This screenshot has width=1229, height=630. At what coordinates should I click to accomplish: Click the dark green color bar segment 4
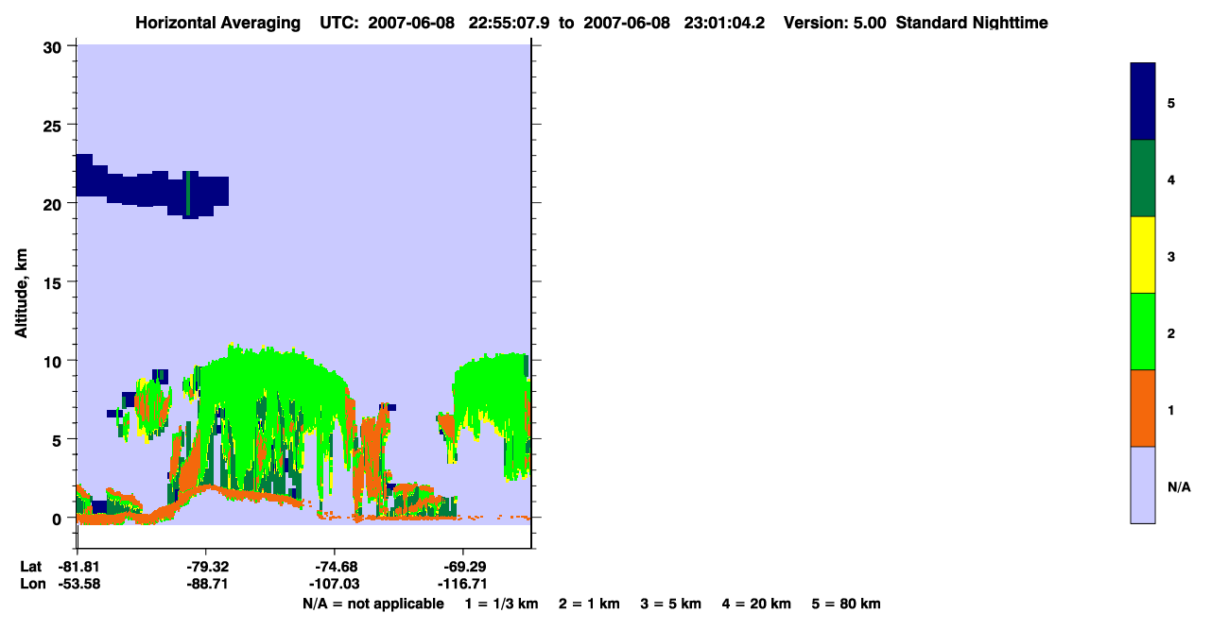[x=1143, y=179]
